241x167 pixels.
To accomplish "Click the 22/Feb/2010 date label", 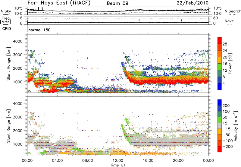I will click(192, 3).
